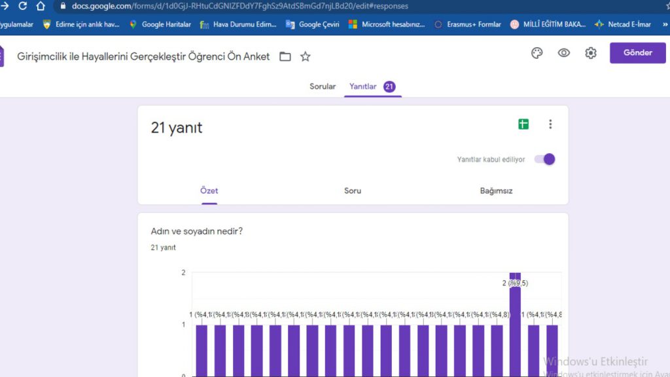Click the Google Forms purple logo
Image resolution: width=670 pixels, height=377 pixels.
tap(2, 56)
